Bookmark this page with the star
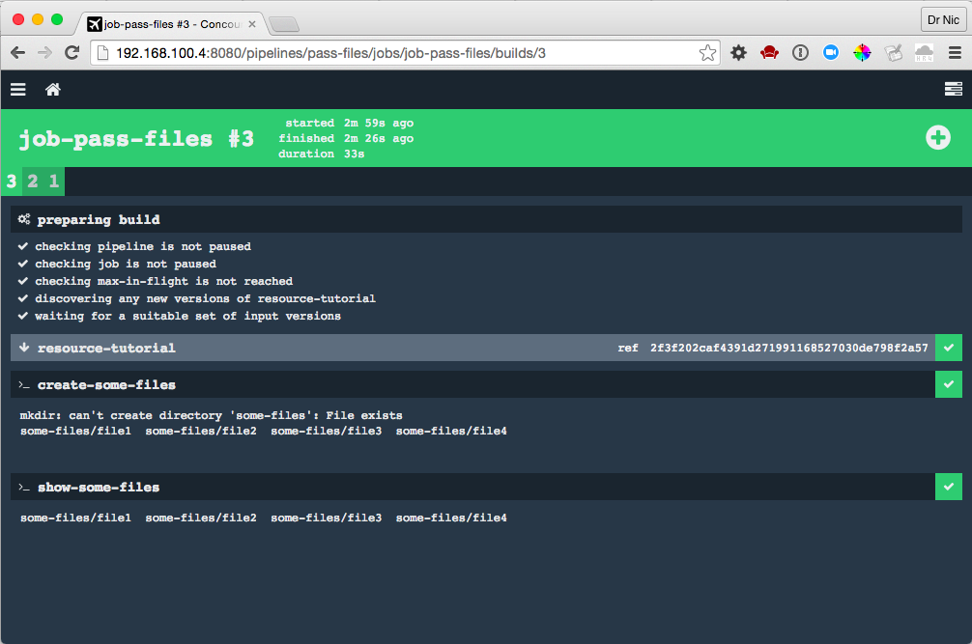The image size is (972, 644). tap(707, 53)
